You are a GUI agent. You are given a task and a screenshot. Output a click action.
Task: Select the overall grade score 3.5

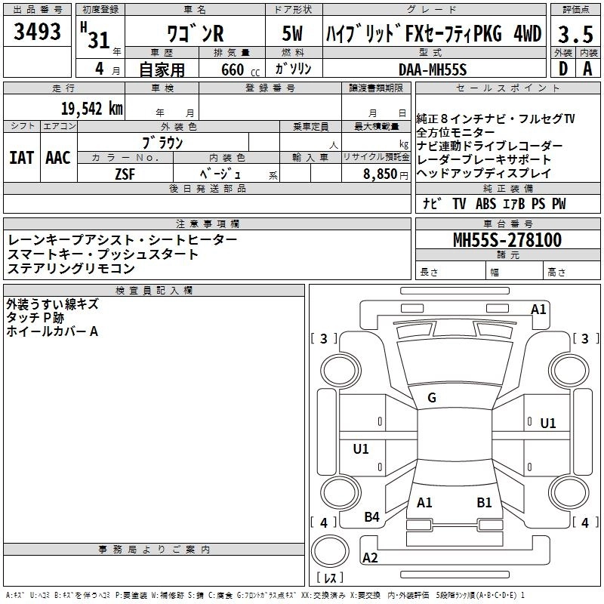574,34
